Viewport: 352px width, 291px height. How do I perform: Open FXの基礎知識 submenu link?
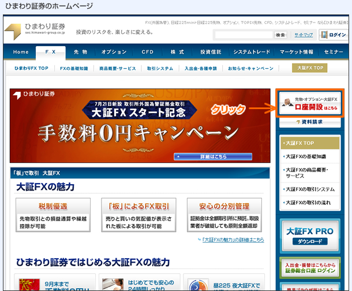[x=74, y=69]
